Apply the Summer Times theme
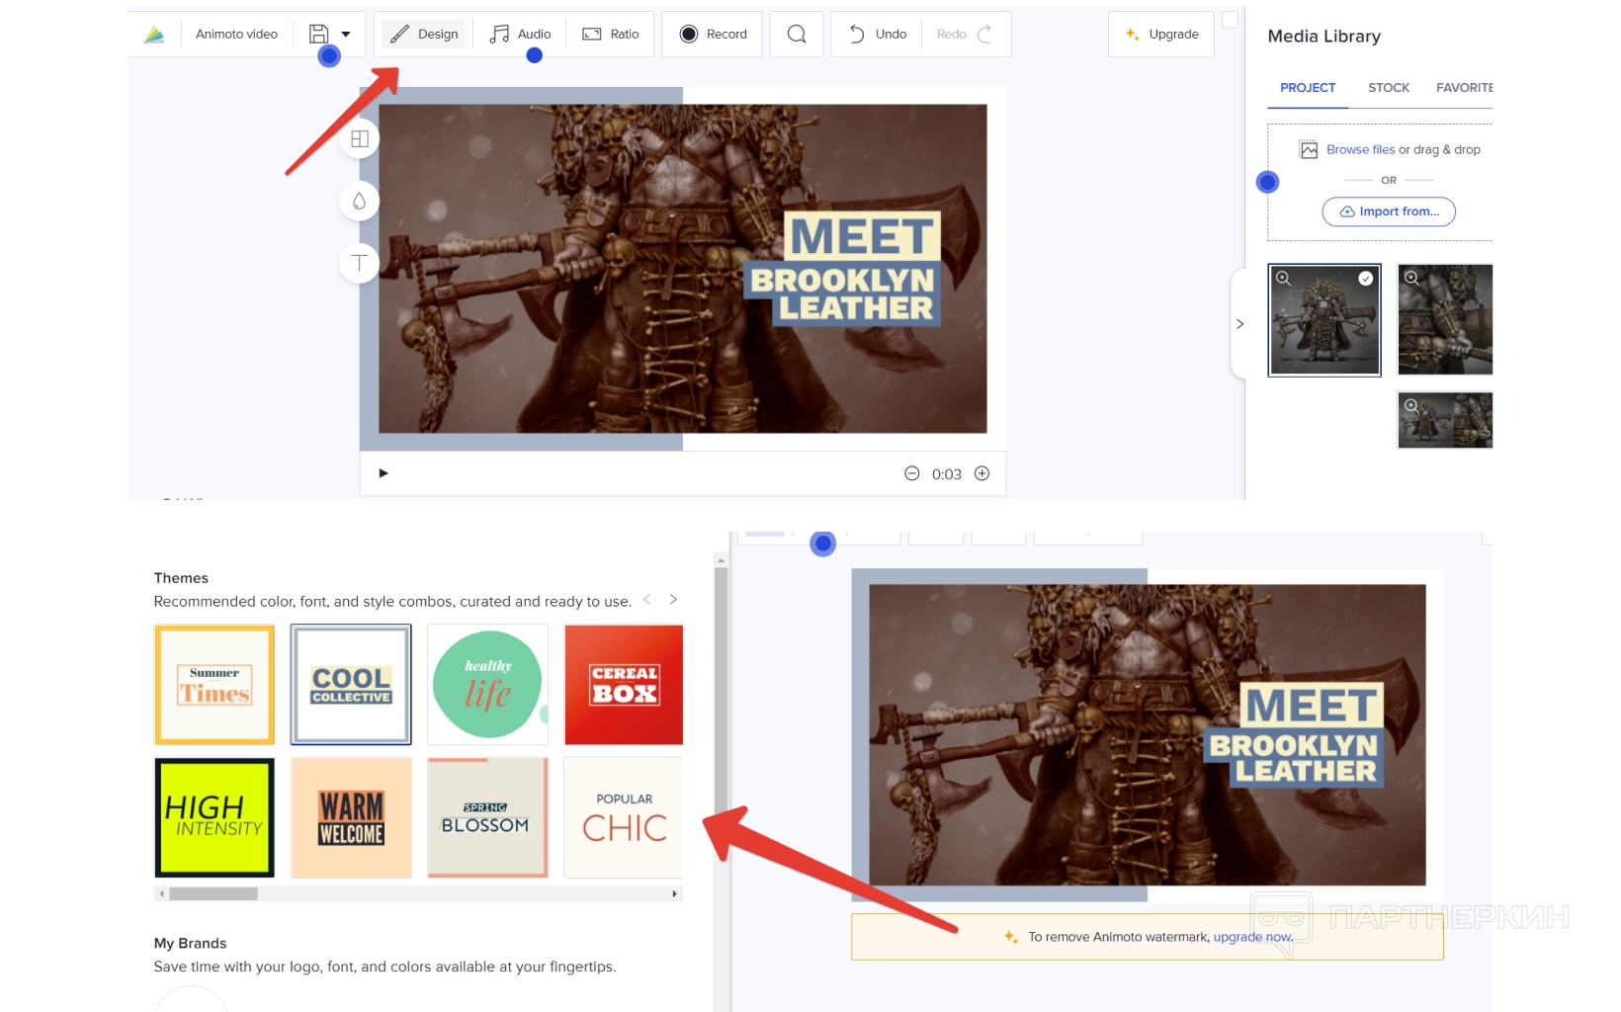The height and width of the screenshot is (1012, 1621). pyautogui.click(x=214, y=685)
